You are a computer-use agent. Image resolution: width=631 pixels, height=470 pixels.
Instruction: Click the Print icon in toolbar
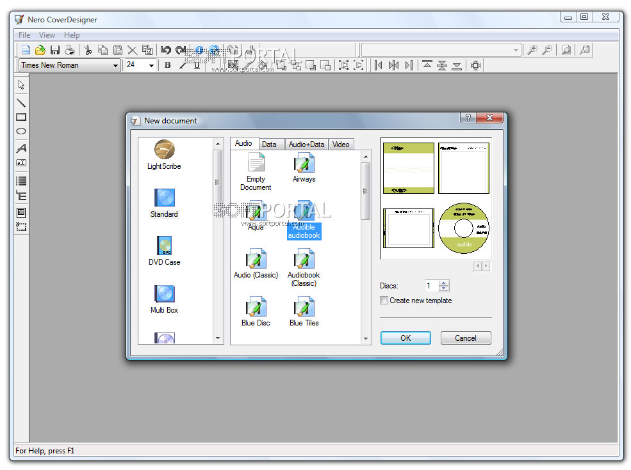click(x=70, y=50)
